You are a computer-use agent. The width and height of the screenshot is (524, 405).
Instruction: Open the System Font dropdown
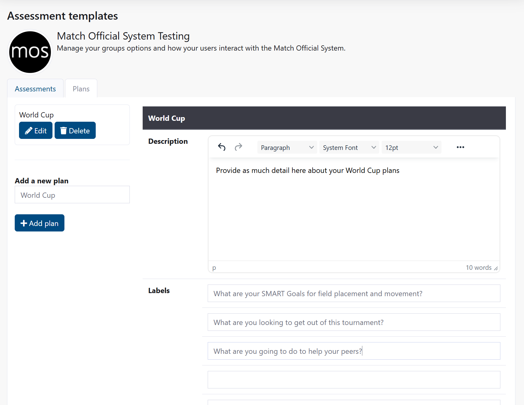(349, 147)
